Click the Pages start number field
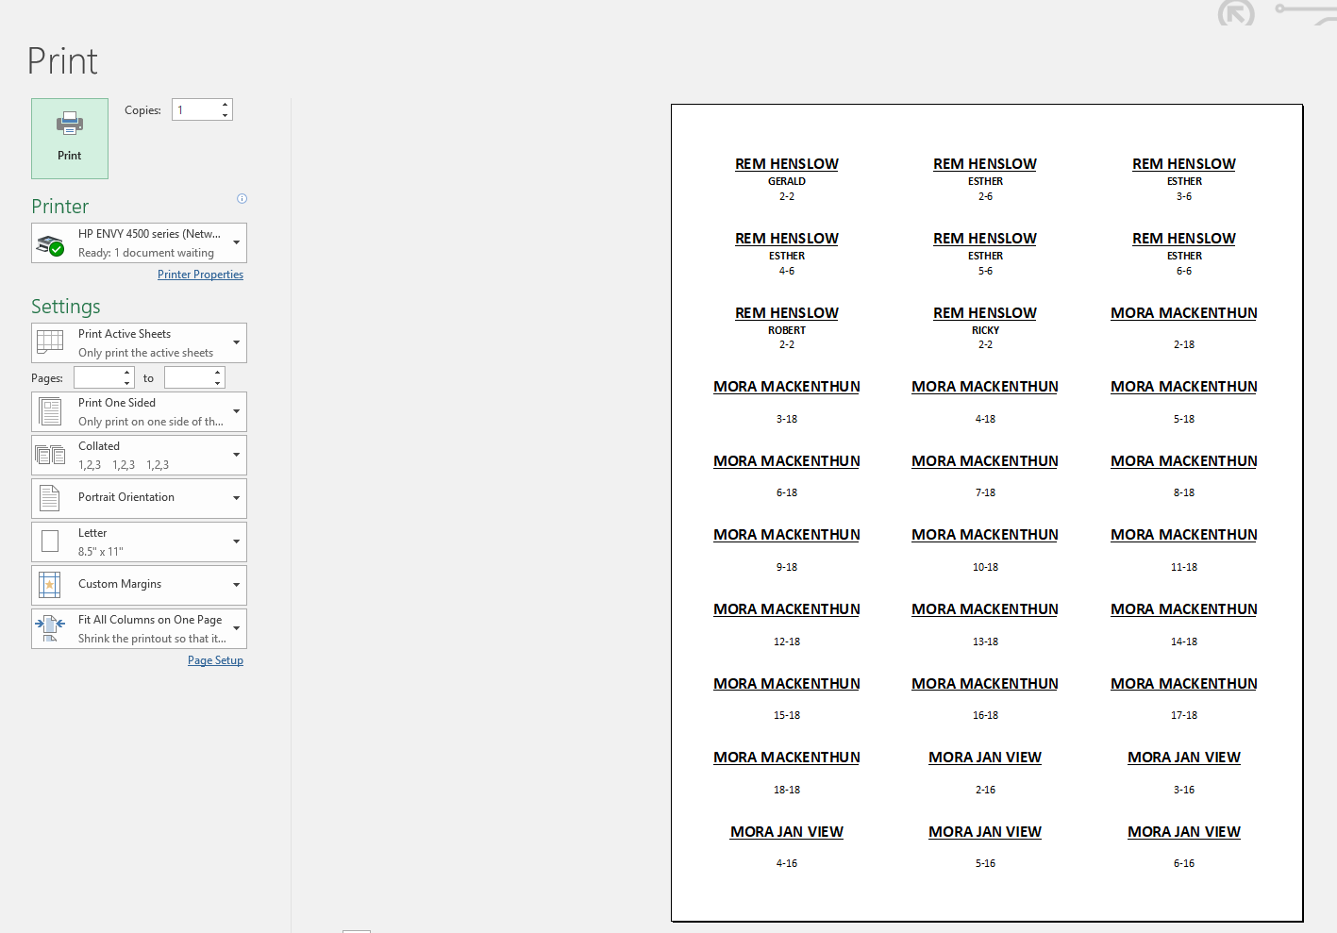Screen dimensions: 1337x933 click(x=98, y=378)
